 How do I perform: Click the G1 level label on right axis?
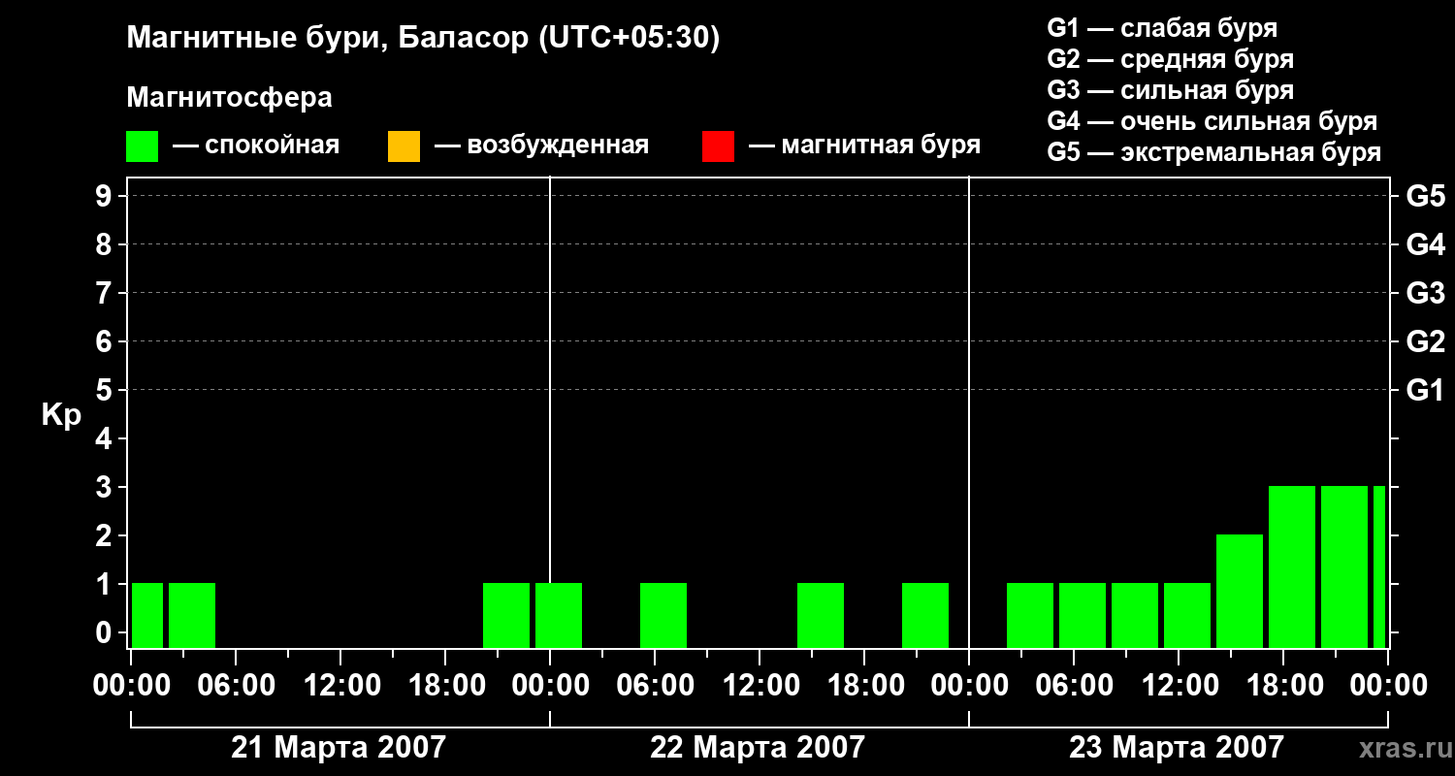[1425, 391]
